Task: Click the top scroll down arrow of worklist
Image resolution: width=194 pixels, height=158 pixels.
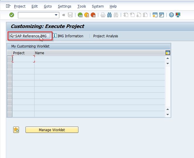Action: (168, 64)
